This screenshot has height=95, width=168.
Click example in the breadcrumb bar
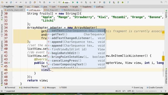[63, 7]
